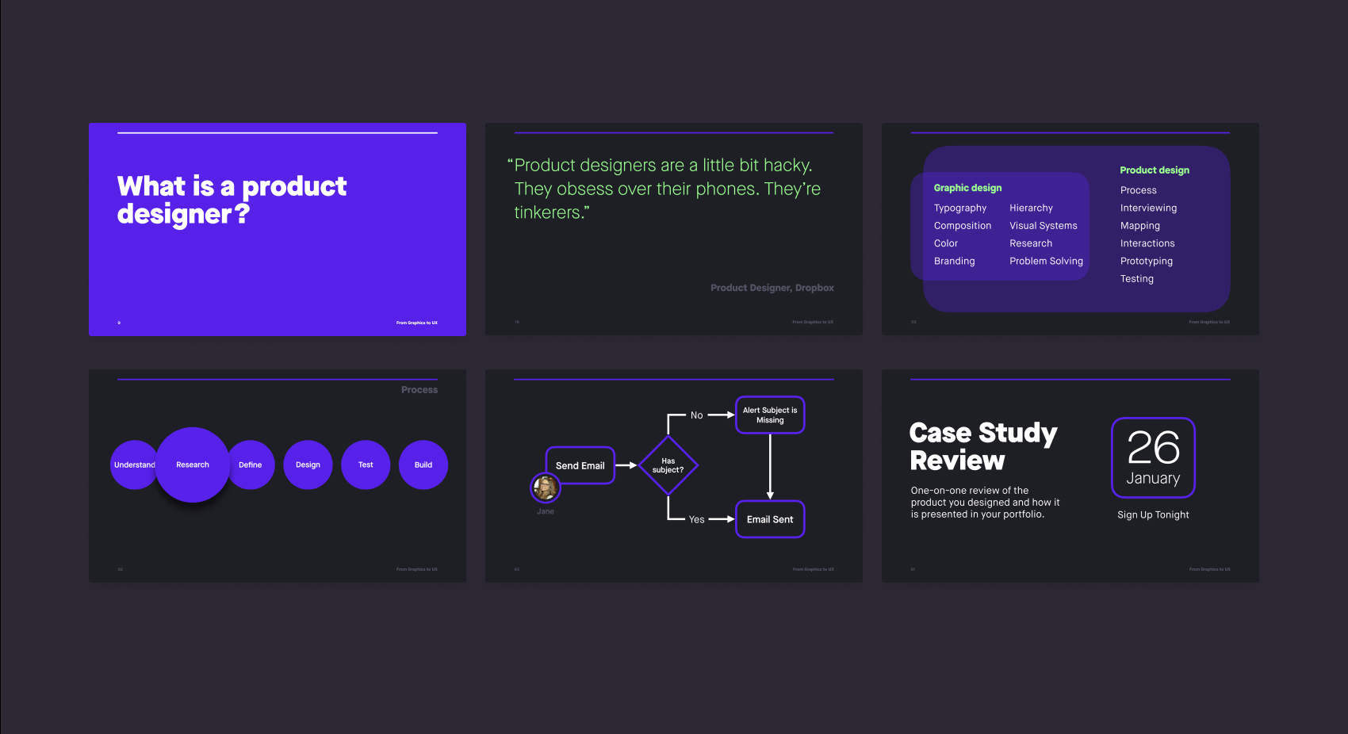The height and width of the screenshot is (734, 1348).
Task: Select the Research circle in the Process diagram
Action: (x=192, y=464)
